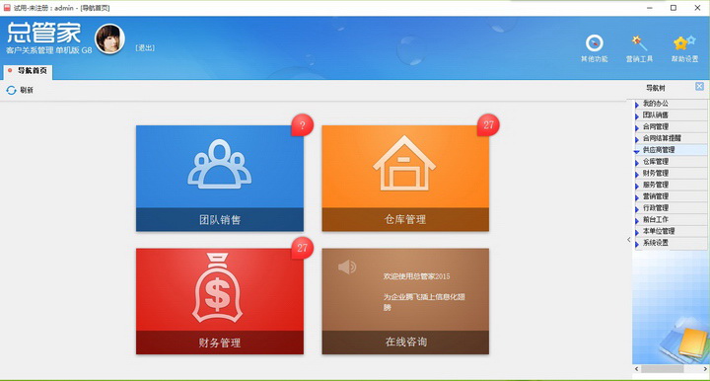Click the horizontal scrollbar thumb under the navigation tree

662,369
